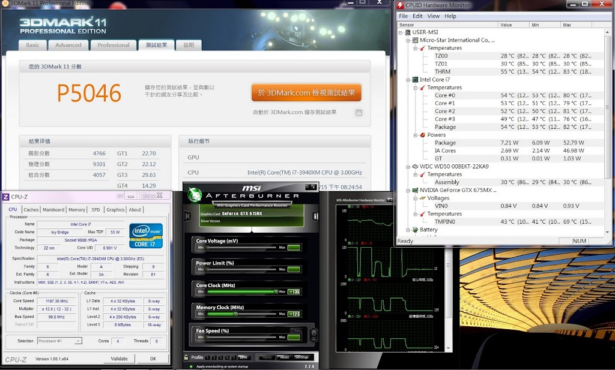This screenshot has height=370, width=615.
Task: Click the Core Clock +135 value box
Action: tap(294, 291)
